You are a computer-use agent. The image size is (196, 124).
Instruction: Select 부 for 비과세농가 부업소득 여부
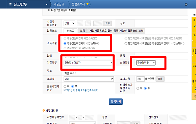tap(145, 89)
